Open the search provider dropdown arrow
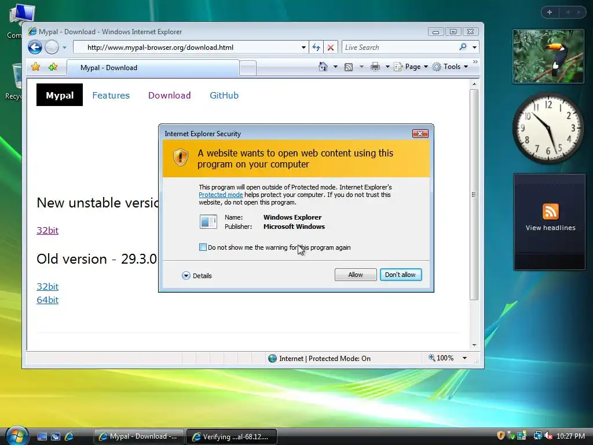This screenshot has height=445, width=593. [474, 48]
